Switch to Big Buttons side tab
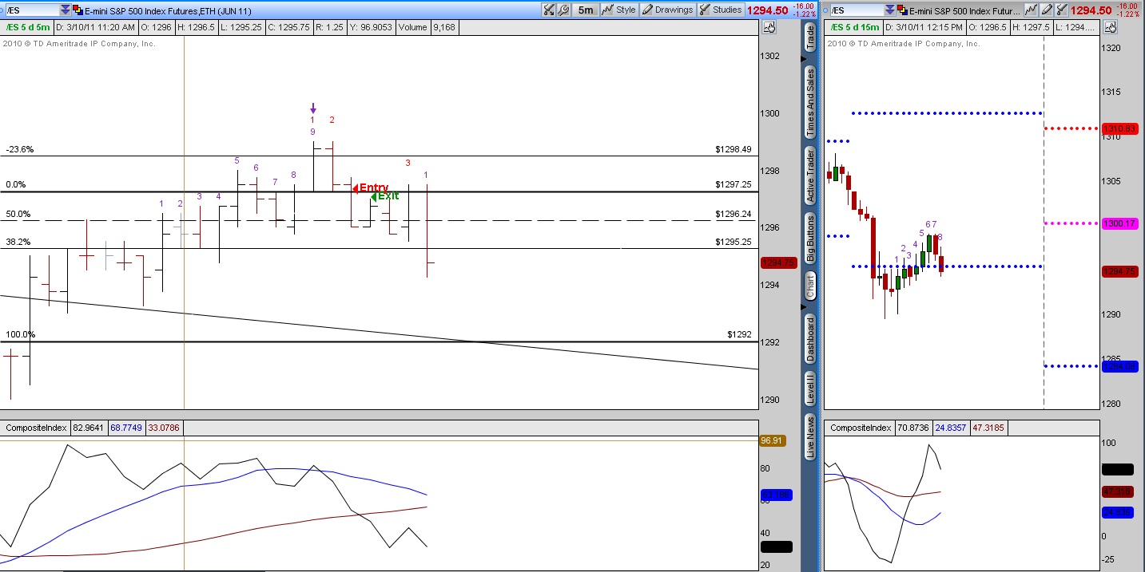The width and height of the screenshot is (1145, 572). point(810,239)
